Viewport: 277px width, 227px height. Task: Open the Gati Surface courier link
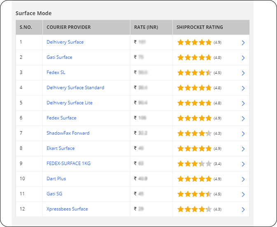click(59, 57)
